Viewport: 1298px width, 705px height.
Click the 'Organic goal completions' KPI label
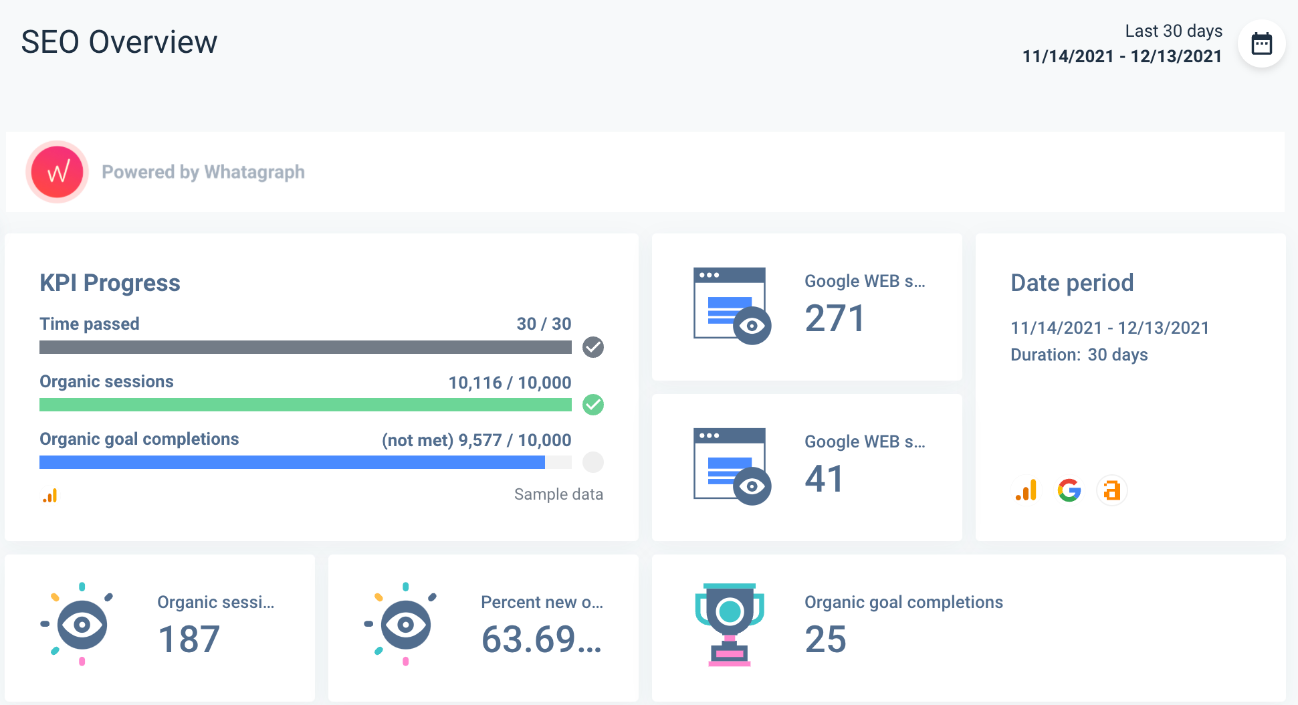tap(139, 439)
